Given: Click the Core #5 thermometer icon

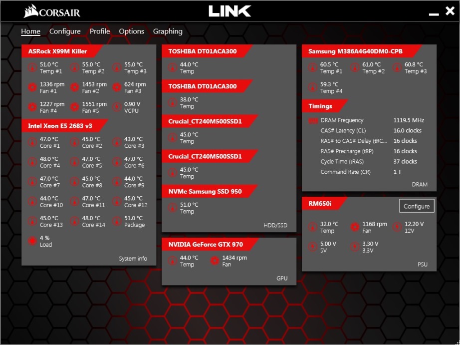Looking at the screenshot, I should pos(74,162).
